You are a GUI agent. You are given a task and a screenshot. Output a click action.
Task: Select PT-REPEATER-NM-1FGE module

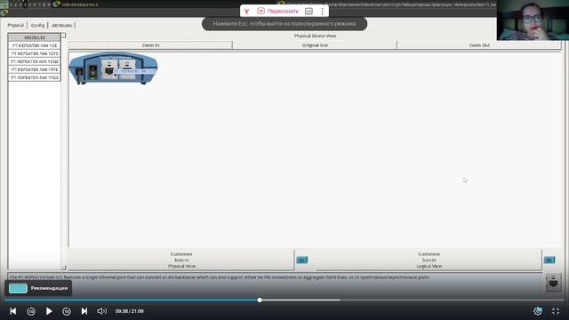(x=35, y=77)
